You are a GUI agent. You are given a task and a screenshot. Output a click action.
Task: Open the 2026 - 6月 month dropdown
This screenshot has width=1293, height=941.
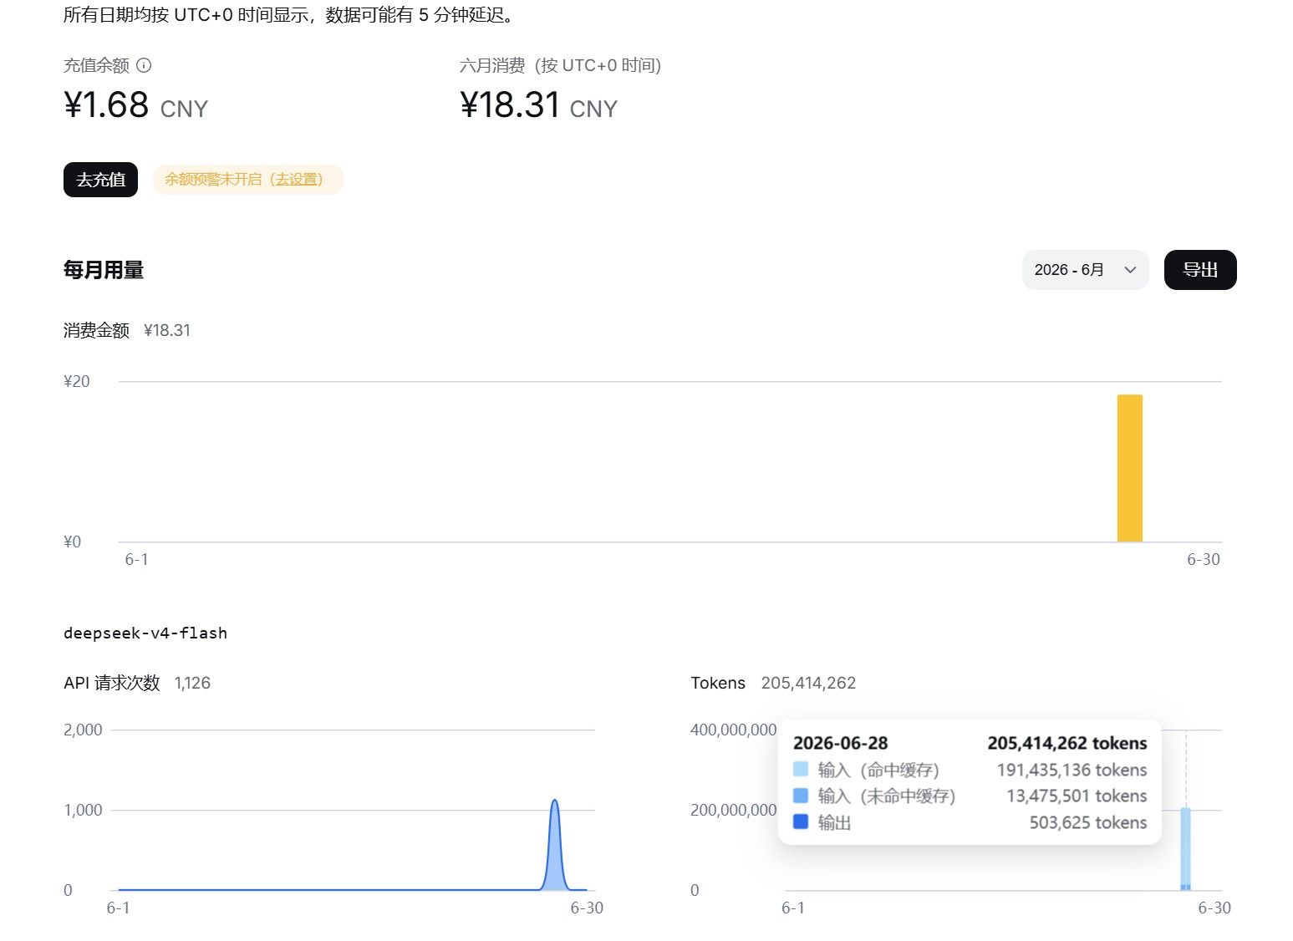(x=1085, y=270)
